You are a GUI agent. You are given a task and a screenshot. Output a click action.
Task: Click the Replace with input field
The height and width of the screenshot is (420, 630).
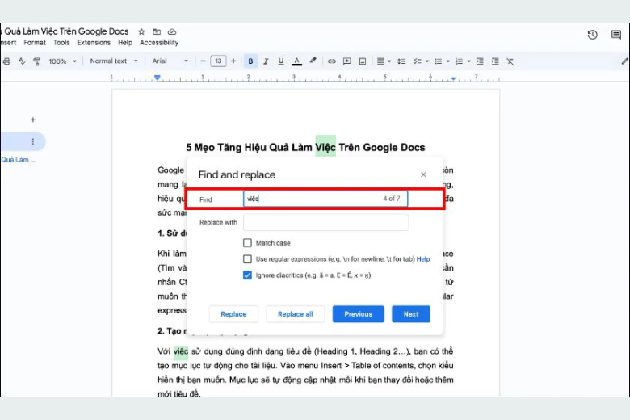[x=325, y=222]
